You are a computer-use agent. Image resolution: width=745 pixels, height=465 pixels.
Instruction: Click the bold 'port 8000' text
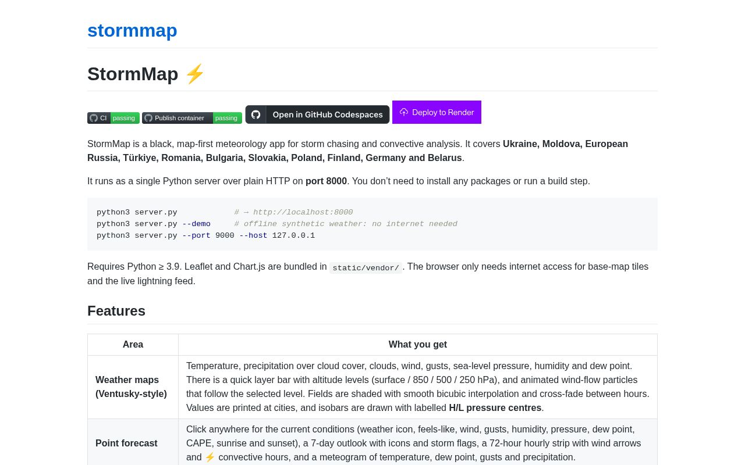326,181
